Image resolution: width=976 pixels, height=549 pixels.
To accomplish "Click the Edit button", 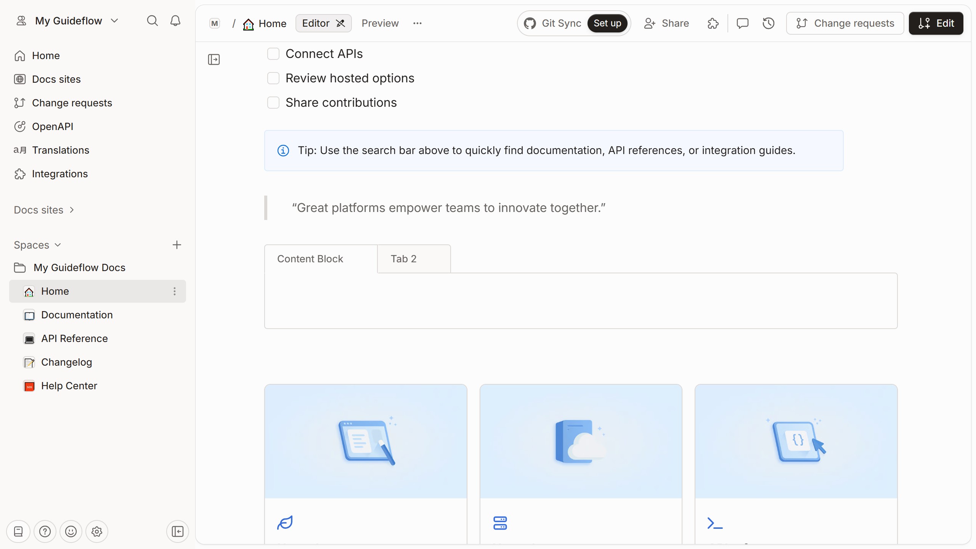I will [936, 23].
